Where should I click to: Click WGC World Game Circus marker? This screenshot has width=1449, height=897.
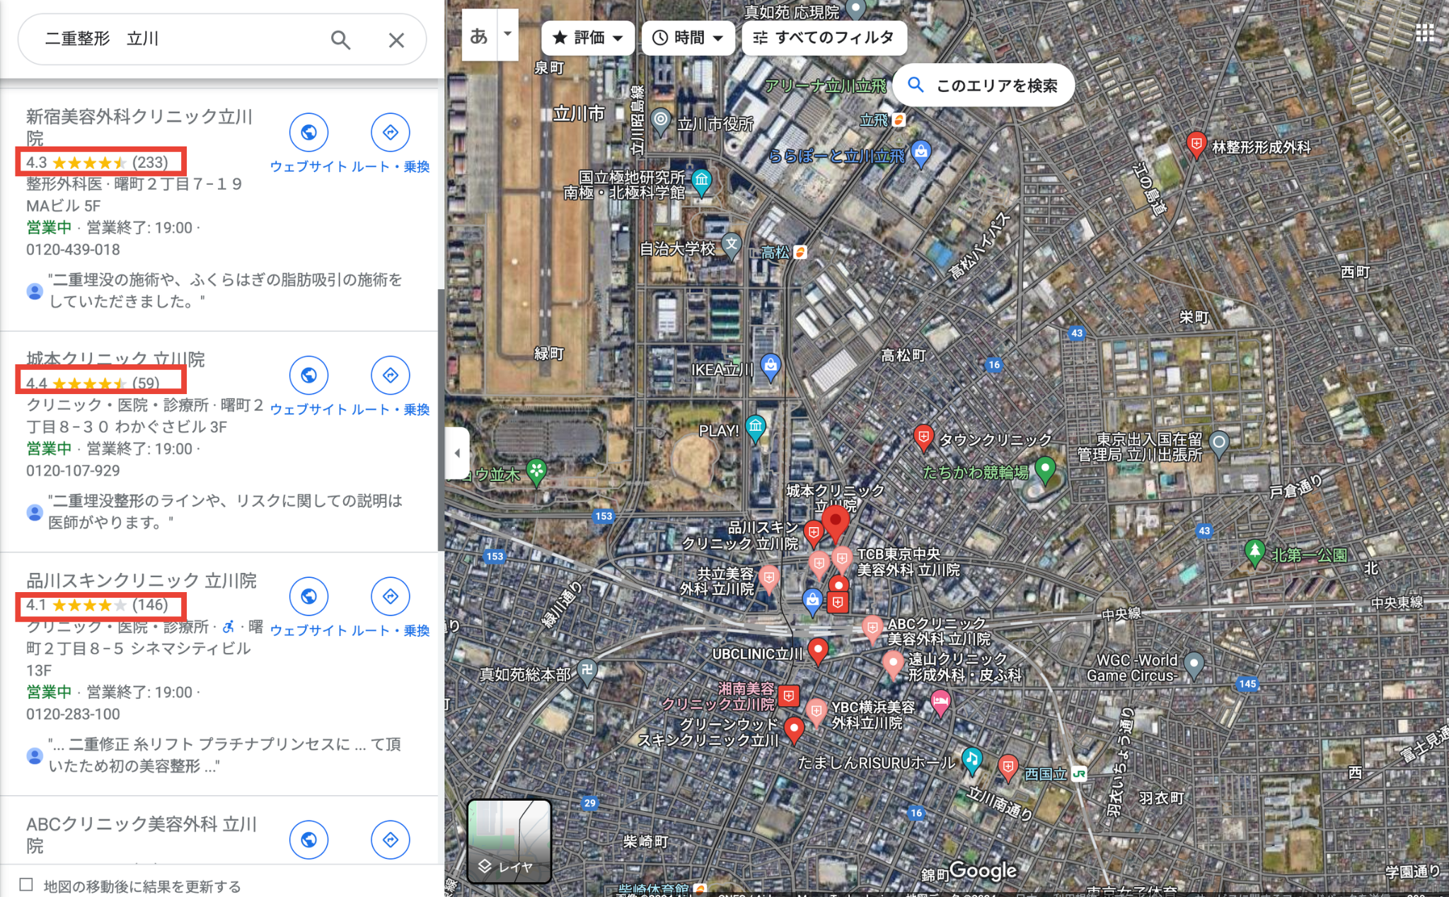click(1194, 665)
